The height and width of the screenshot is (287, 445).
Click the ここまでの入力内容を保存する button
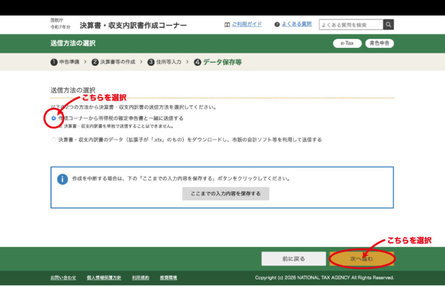[226, 194]
